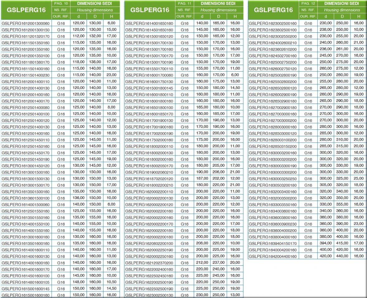This screenshot has height=298, width=367.
Task: Click product code GSLPERG1612001300060
Action: pos(26,23)
